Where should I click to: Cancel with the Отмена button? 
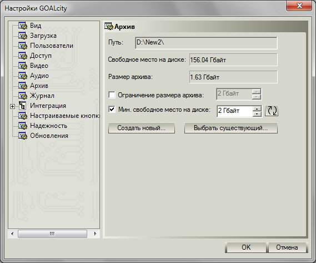coord(287,247)
